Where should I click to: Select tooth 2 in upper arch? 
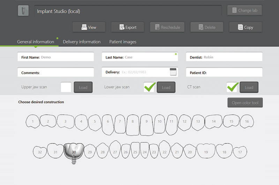[48, 121]
